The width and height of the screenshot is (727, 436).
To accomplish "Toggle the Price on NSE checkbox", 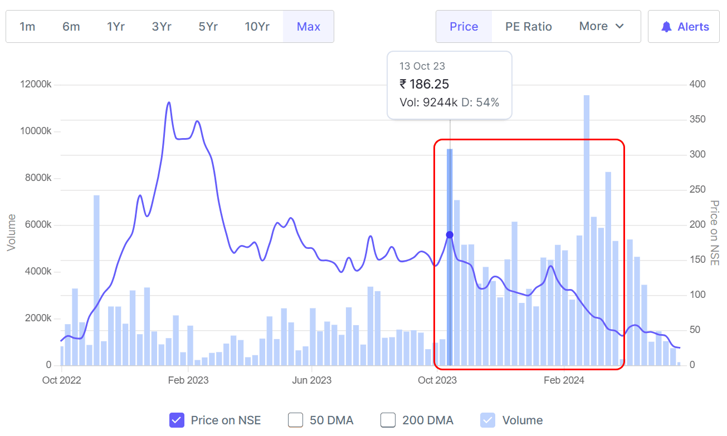I will [177, 420].
